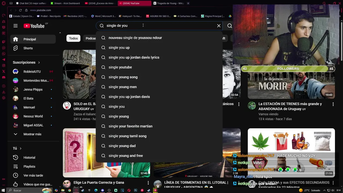
Task: Clear the search box with the X
Action: [219, 26]
